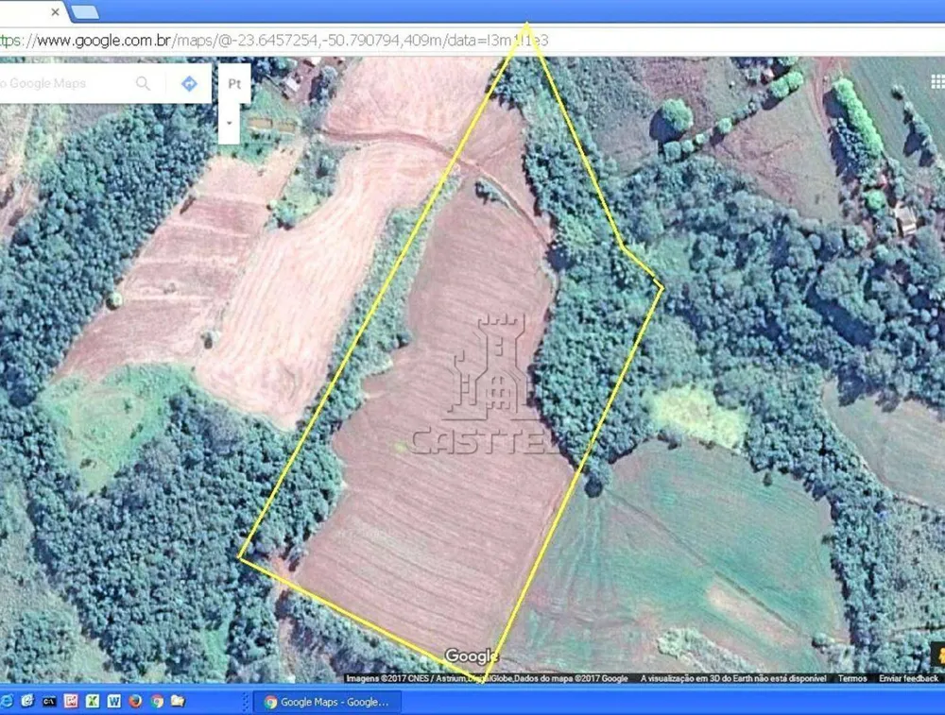
Task: Launch Chrome from the quick launch bar
Action: [157, 701]
